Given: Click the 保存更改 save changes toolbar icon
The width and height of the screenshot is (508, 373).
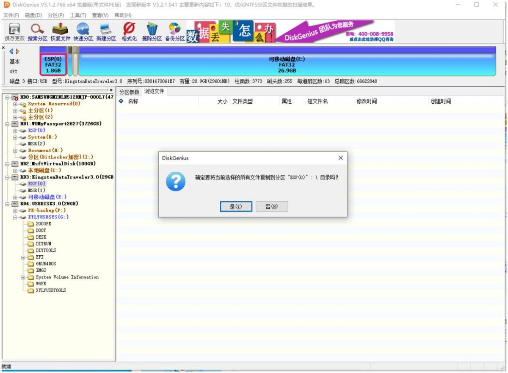Looking at the screenshot, I should pos(14,32).
